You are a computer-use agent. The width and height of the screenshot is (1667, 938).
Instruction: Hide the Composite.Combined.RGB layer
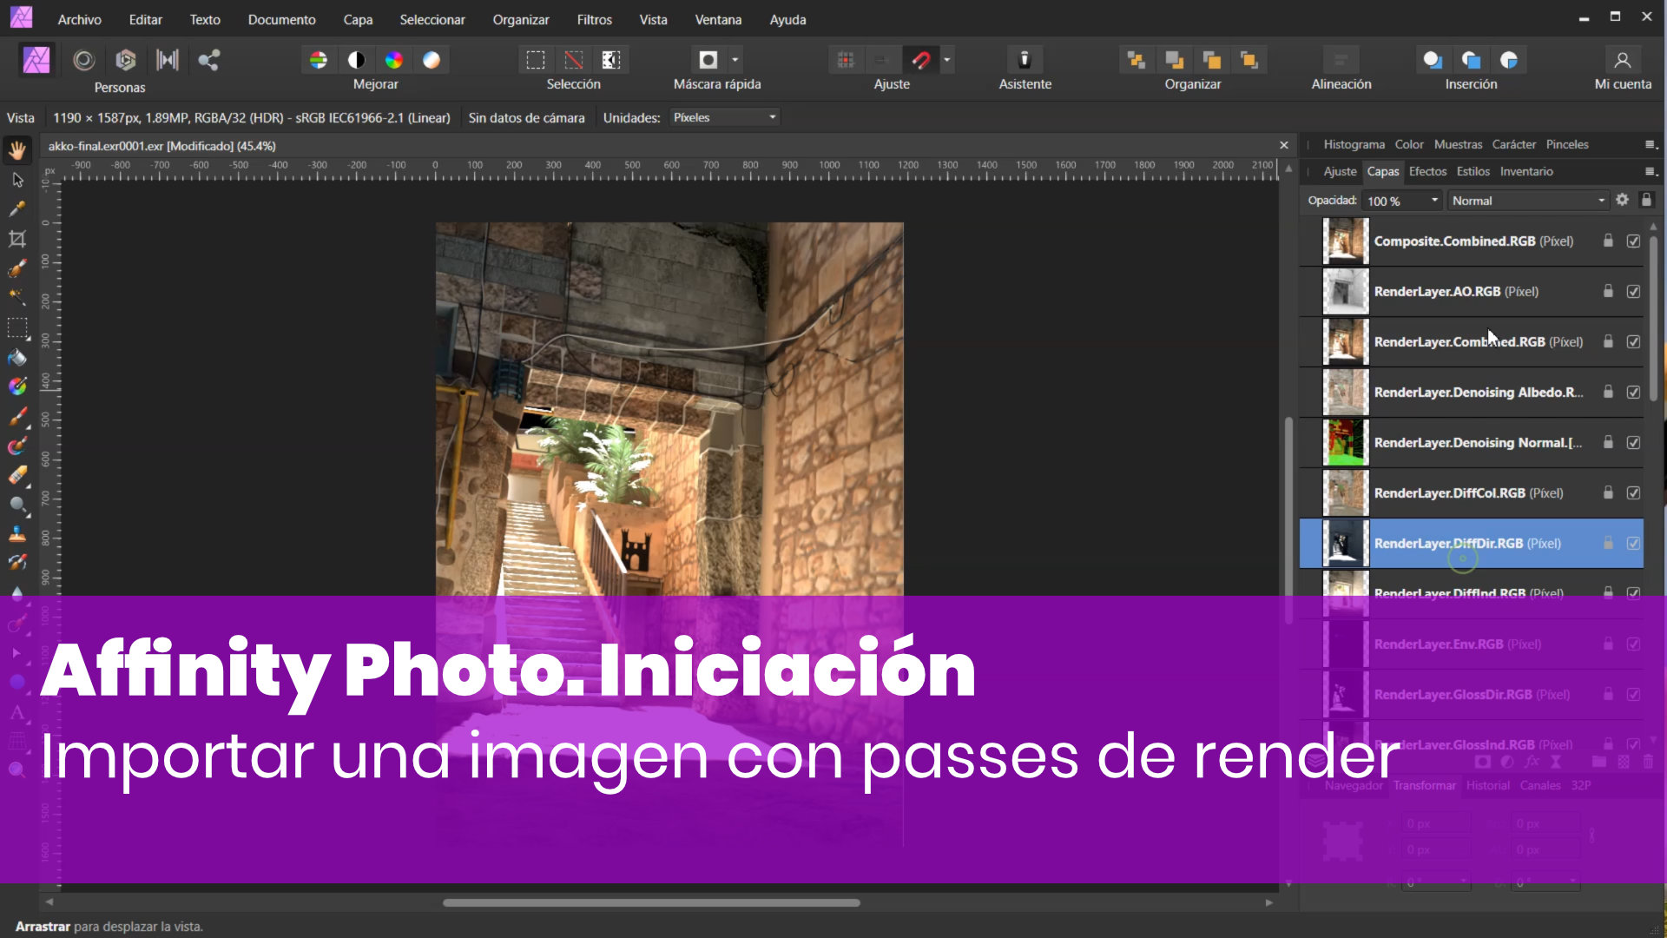[1633, 241]
